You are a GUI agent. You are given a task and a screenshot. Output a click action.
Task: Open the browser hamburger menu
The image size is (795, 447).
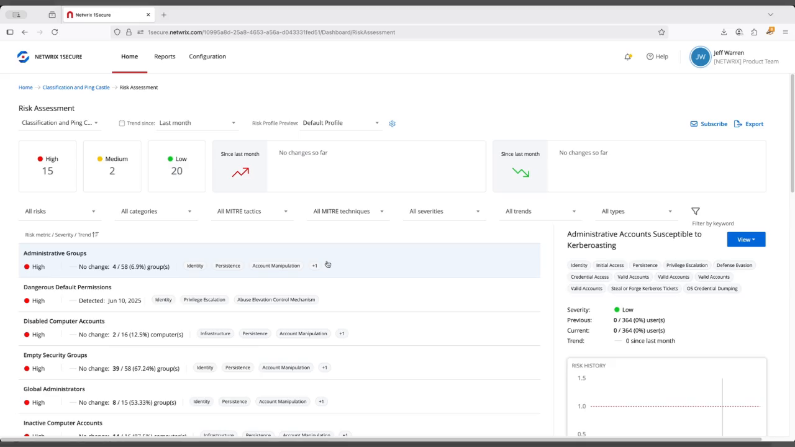(785, 32)
